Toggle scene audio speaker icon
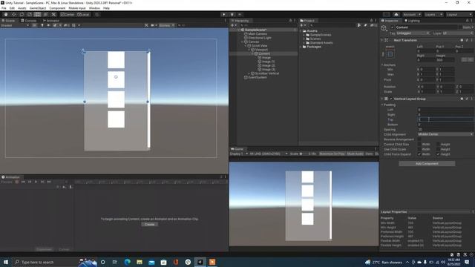Viewport: 475px width, 267px height. (x=48, y=25)
